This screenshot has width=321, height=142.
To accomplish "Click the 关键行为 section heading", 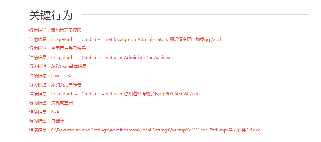I will [x=51, y=15].
